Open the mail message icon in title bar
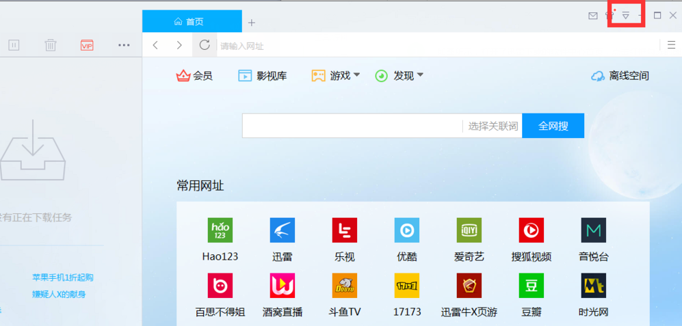Screen dimensions: 682x326 tap(593, 16)
